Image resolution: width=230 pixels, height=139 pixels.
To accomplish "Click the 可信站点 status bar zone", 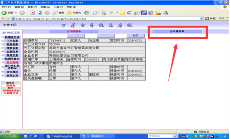I will [202, 132].
